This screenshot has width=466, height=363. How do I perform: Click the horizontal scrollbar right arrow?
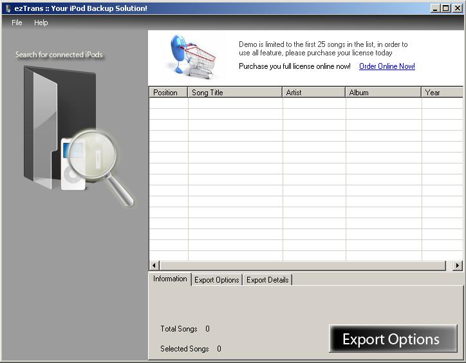coord(458,265)
